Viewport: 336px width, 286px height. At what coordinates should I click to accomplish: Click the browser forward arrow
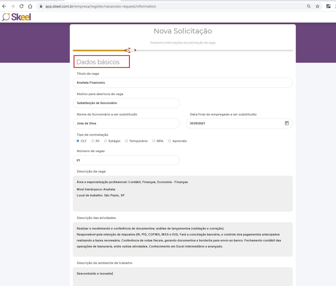click(13, 6)
